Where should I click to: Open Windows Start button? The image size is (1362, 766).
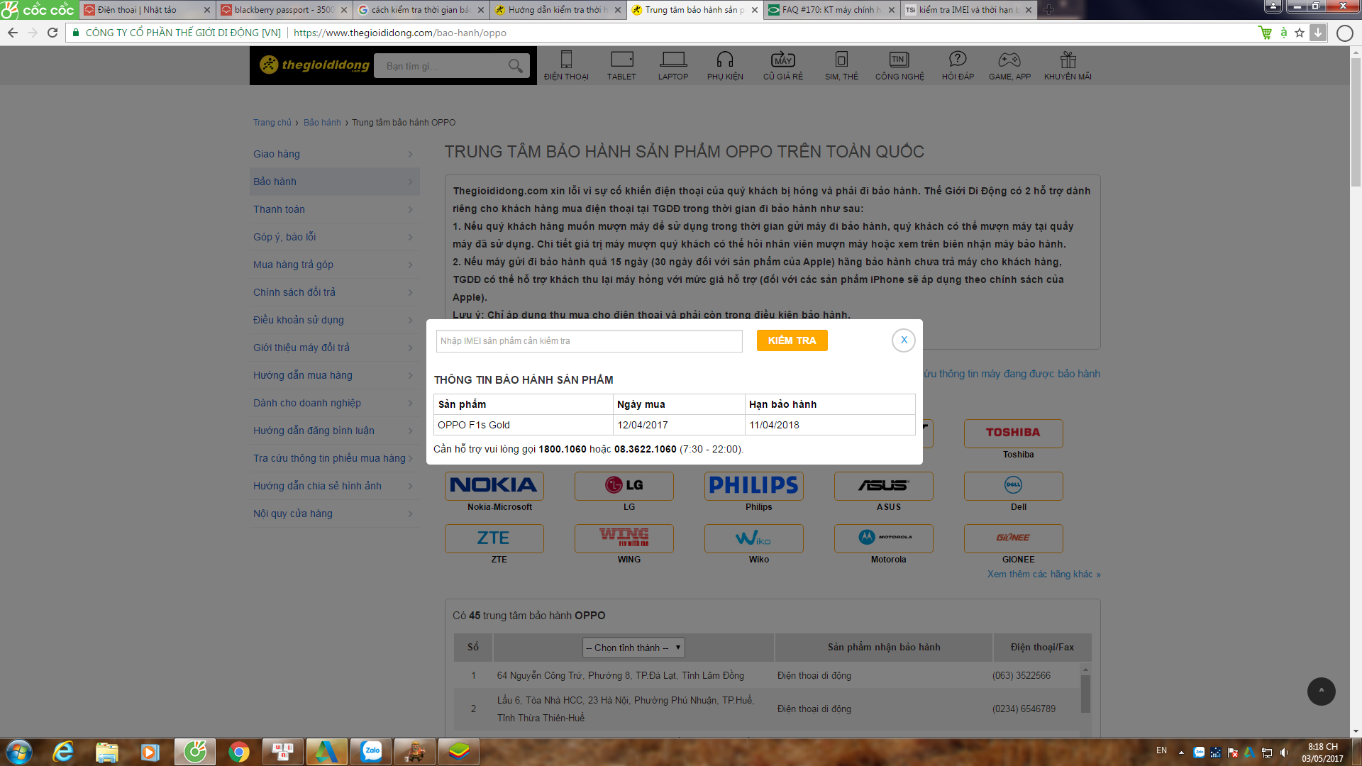click(x=19, y=752)
